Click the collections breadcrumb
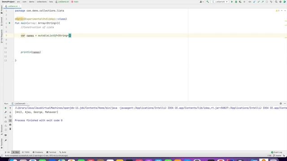287x161 pixels. (42, 2)
